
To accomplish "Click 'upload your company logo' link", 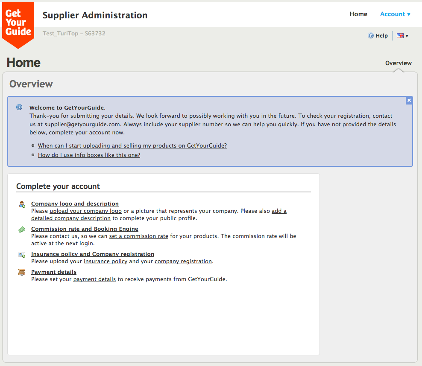I will pos(85,211).
